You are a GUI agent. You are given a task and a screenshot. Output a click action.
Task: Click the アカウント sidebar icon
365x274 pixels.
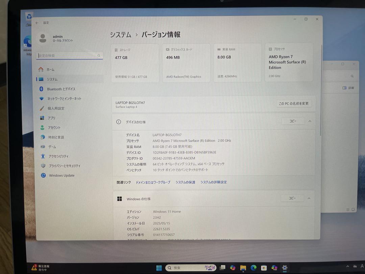(42, 128)
